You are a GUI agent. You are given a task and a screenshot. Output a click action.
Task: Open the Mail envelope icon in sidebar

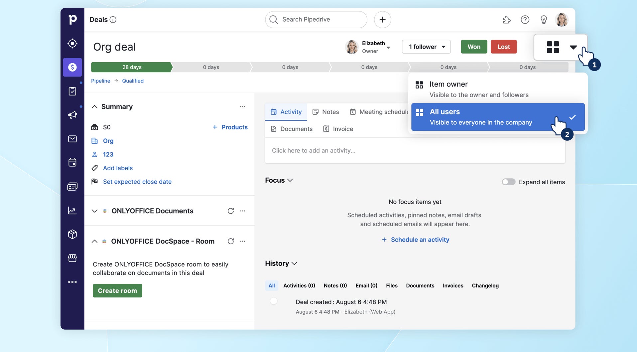click(x=72, y=139)
